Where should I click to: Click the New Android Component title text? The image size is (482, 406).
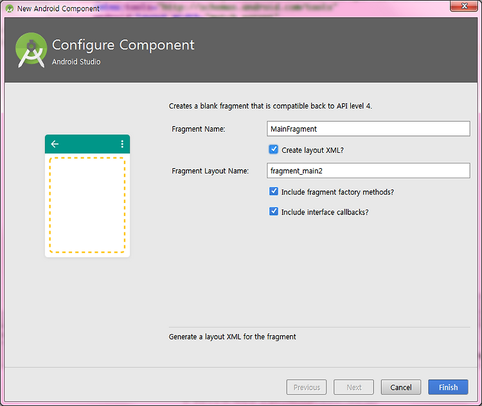click(58, 8)
